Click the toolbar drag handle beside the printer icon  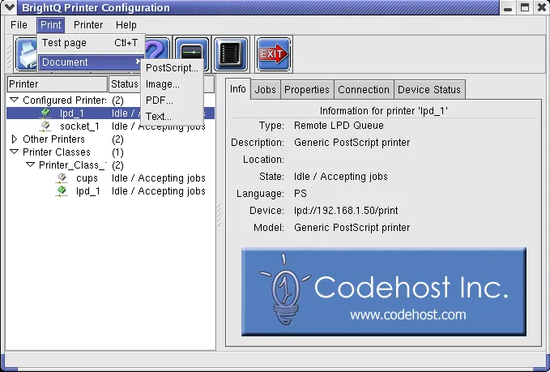point(10,55)
